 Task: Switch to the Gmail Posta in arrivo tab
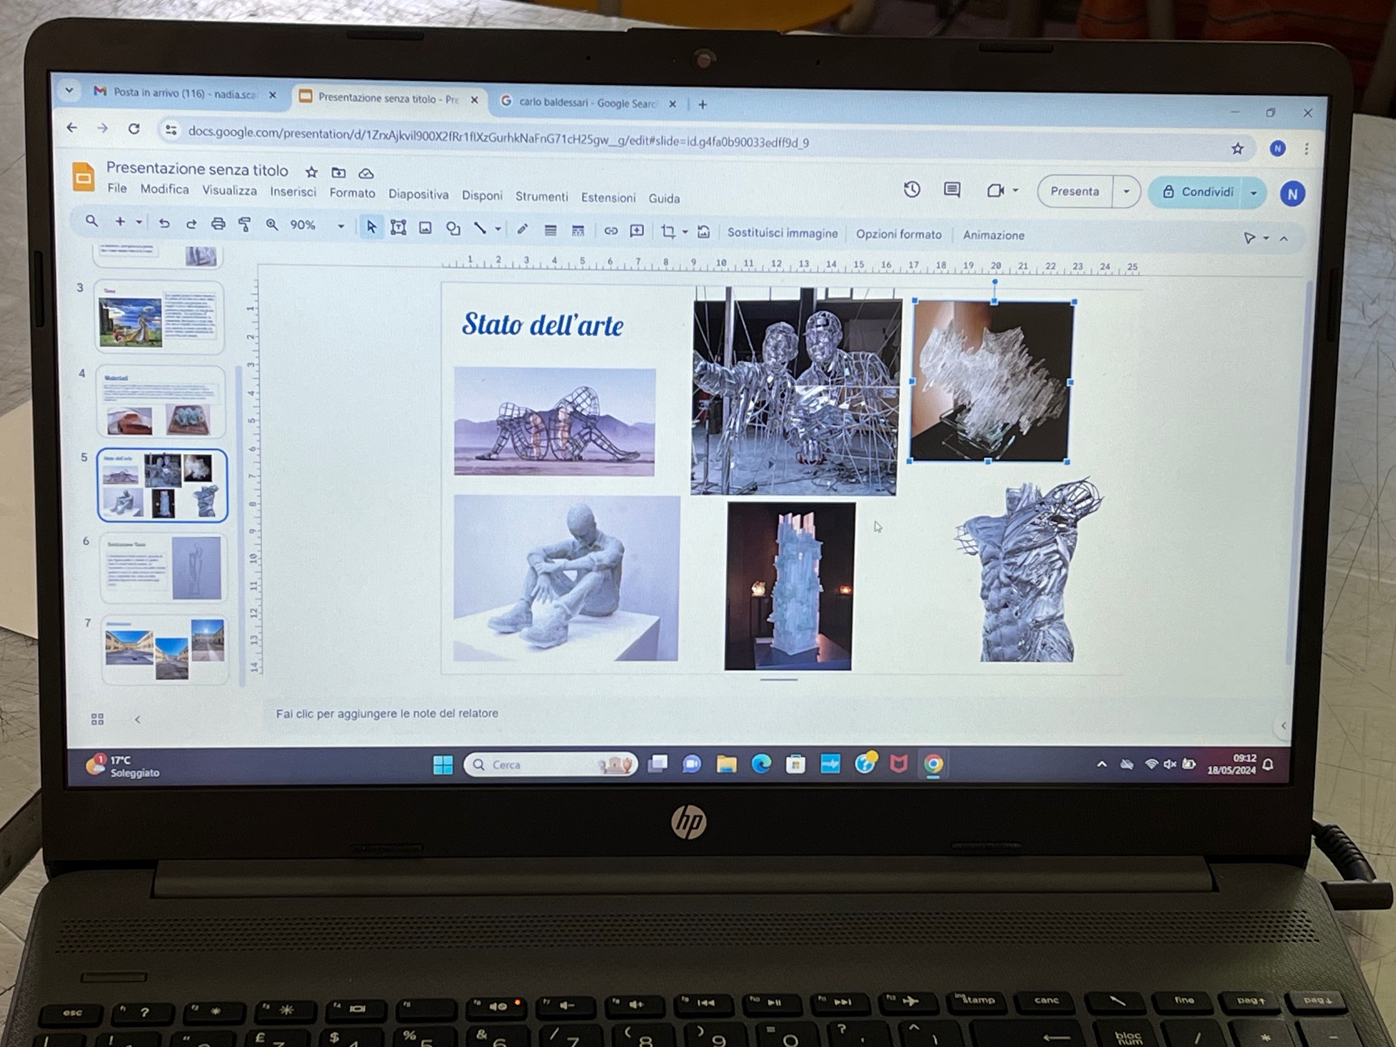click(x=184, y=93)
